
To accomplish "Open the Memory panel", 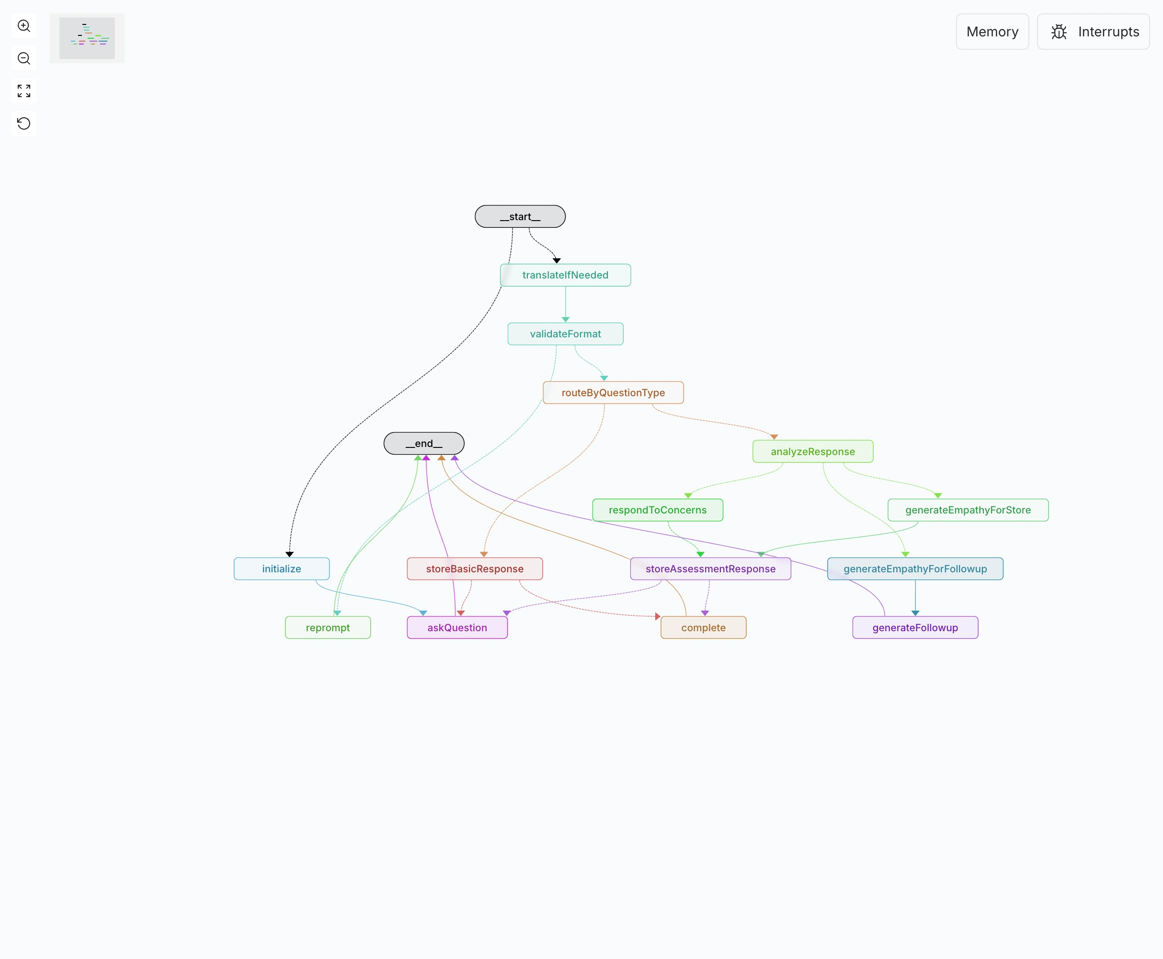I will click(x=992, y=32).
